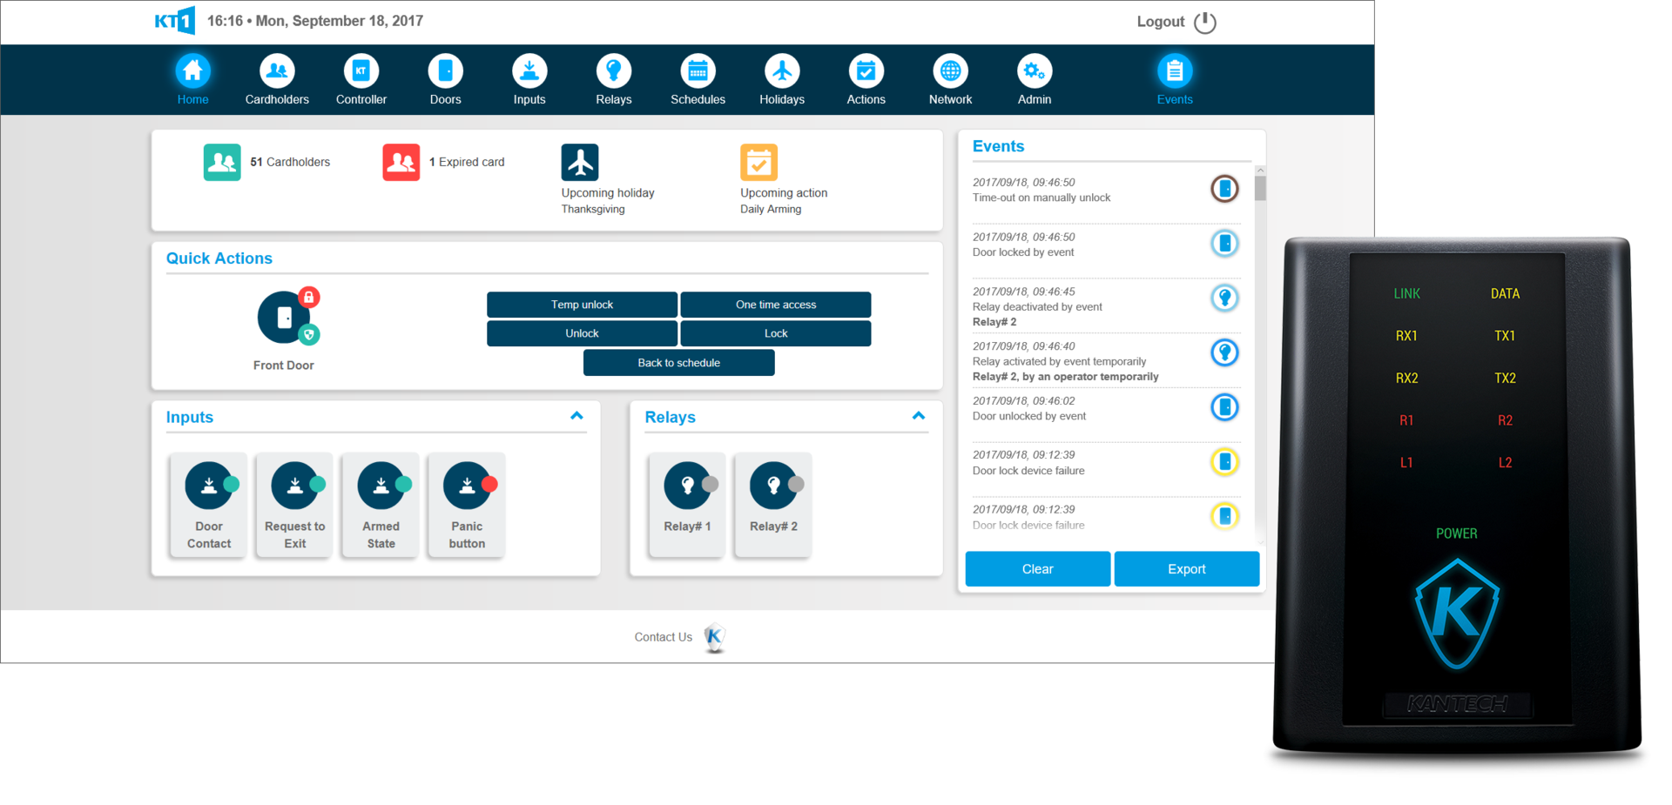Screen dimensions: 1672x805
Task: Clear the events list
Action: [1037, 568]
